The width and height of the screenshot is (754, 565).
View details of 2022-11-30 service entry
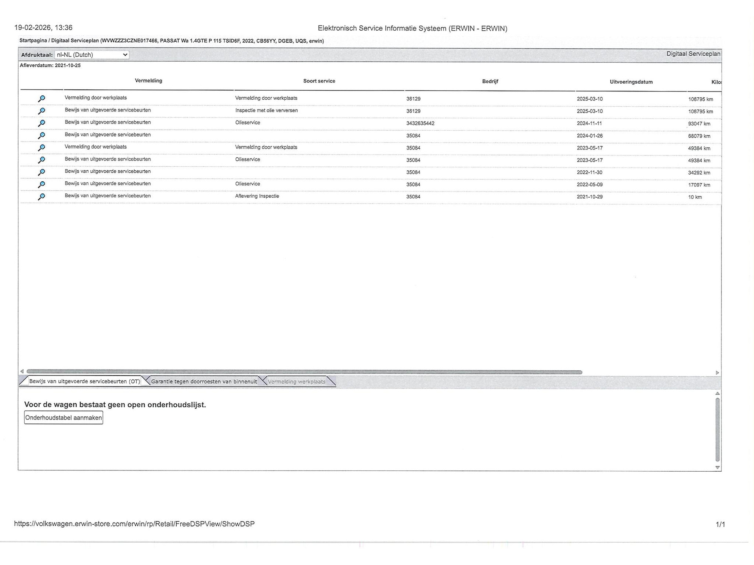click(41, 172)
